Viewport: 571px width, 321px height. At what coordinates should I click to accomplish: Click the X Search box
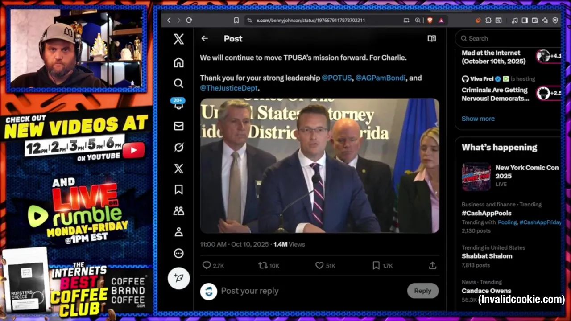[x=509, y=38]
